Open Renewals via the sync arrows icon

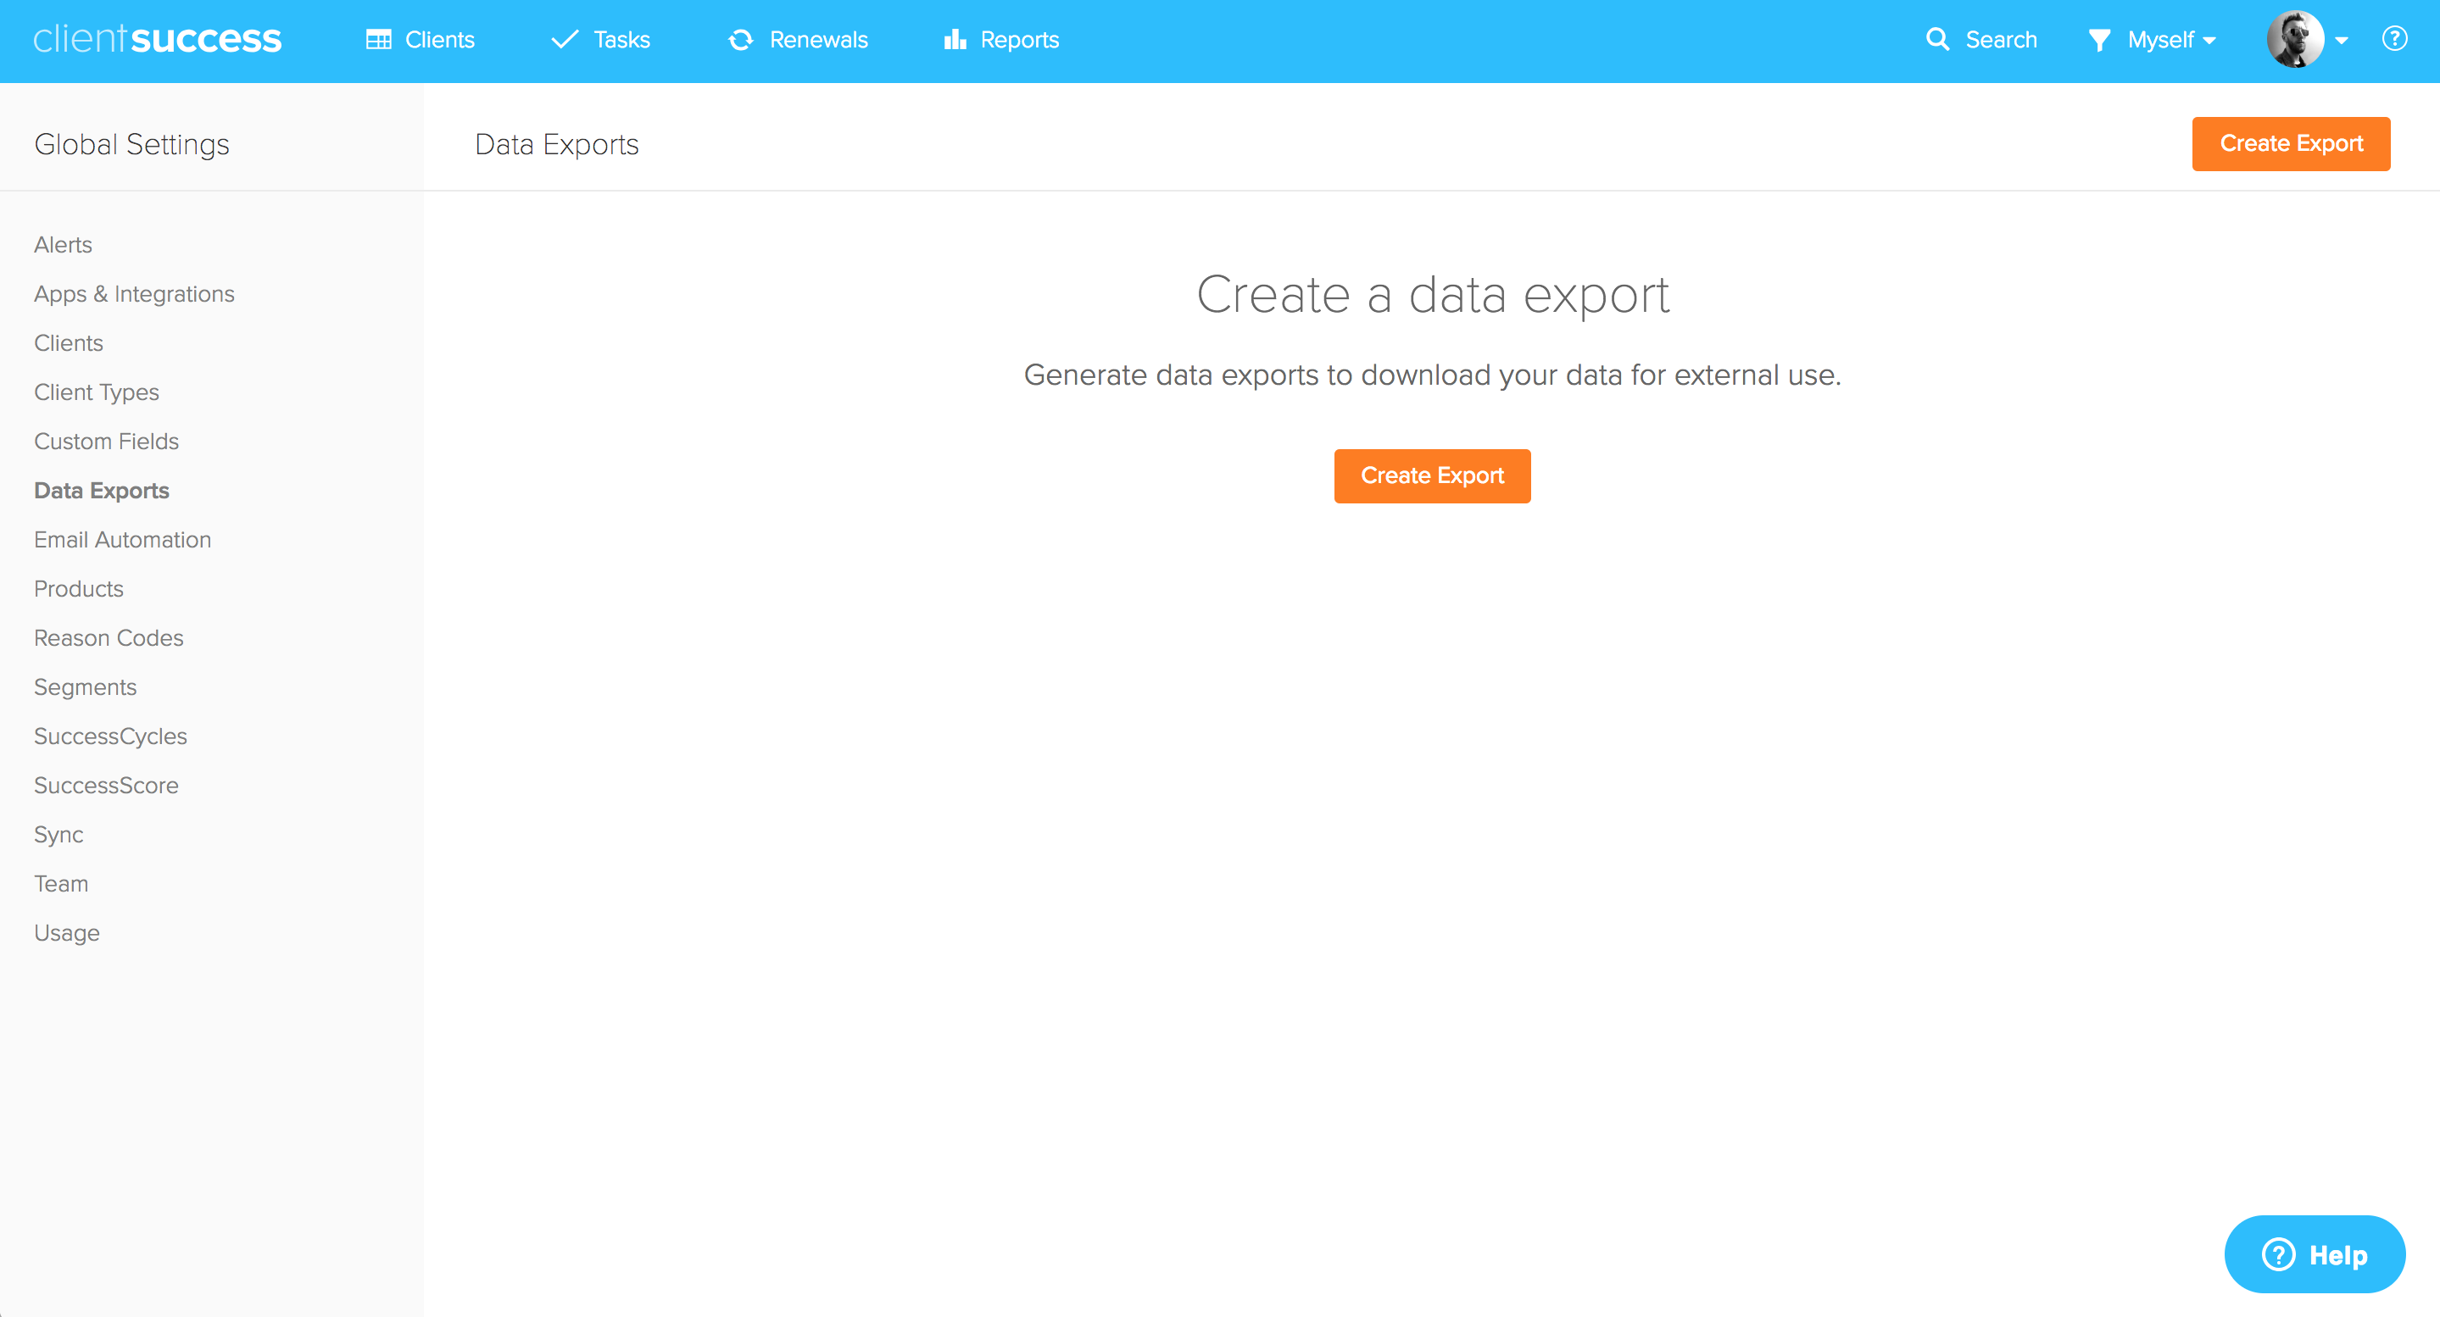[x=742, y=40]
